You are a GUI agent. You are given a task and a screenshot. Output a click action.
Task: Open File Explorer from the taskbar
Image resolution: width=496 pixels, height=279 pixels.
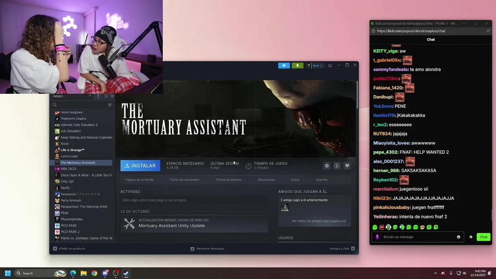(x=83, y=273)
